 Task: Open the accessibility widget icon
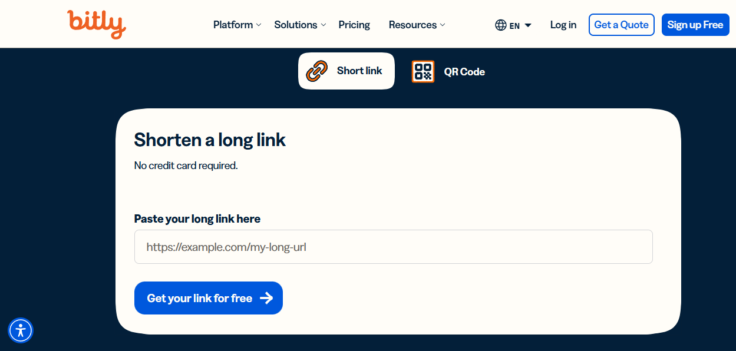click(21, 330)
